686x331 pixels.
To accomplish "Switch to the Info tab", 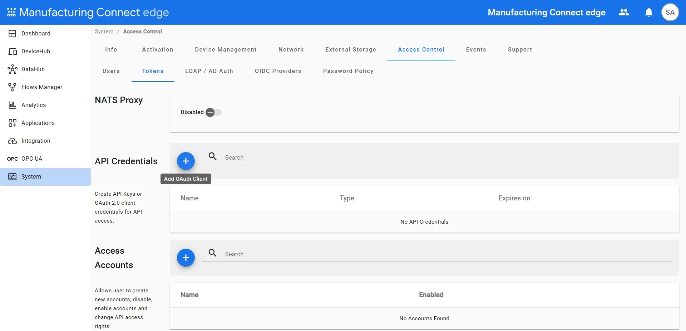I will click(x=111, y=50).
